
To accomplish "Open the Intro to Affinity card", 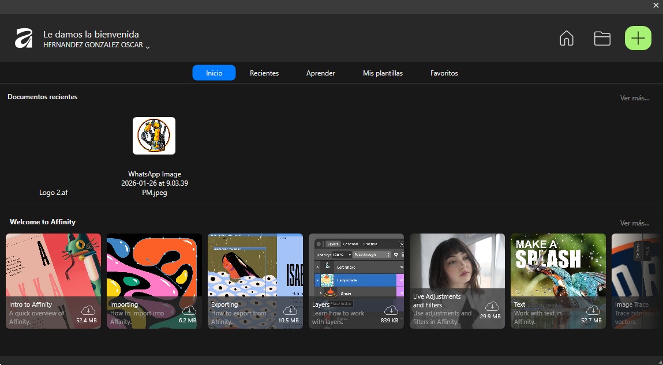I will point(53,281).
